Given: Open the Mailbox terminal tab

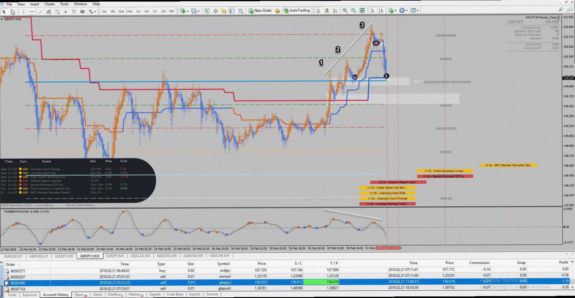Looking at the screenshot, I should tap(115, 295).
